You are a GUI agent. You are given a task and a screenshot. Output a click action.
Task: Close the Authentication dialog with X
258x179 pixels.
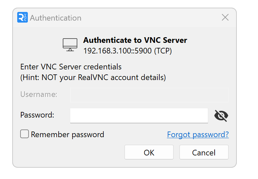(225, 18)
